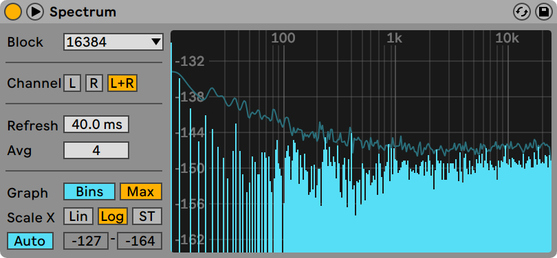The width and height of the screenshot is (557, 258).
Task: Set Scale X to Lin
Action: click(x=78, y=216)
